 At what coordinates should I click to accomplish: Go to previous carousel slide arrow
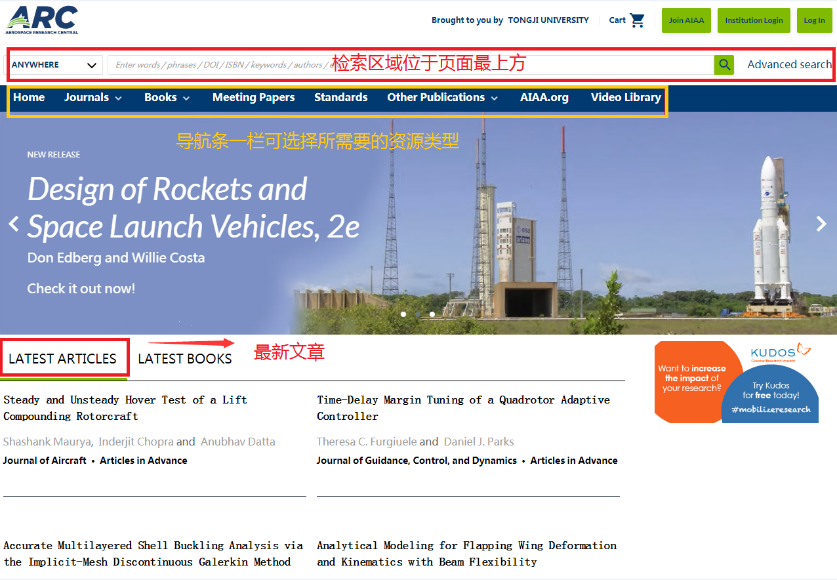click(x=14, y=224)
